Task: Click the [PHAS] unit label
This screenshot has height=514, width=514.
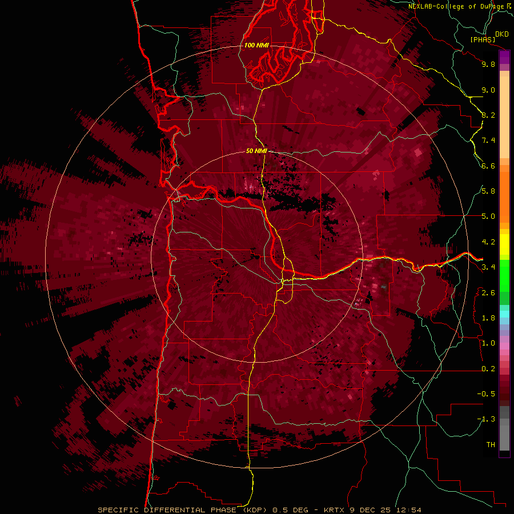Action: 483,39
